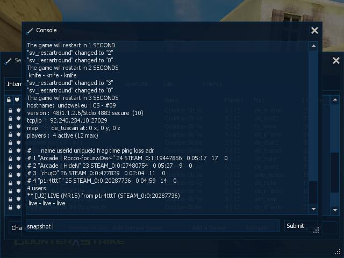
Task: Select the "knife - knife - knife" line
Action: click(53, 75)
